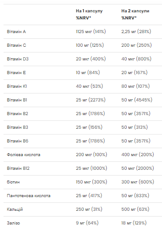This screenshot has width=162, height=228.
Task: Click the Вітамін B2 row label
Action: [x=17, y=114]
